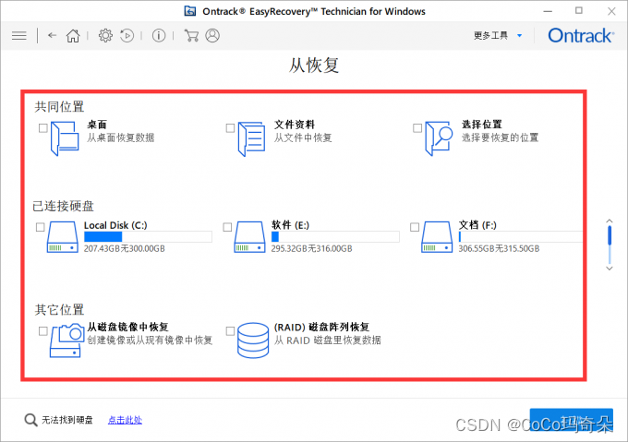
Task: Click the scroll up arrow of the disk list
Action: click(610, 221)
